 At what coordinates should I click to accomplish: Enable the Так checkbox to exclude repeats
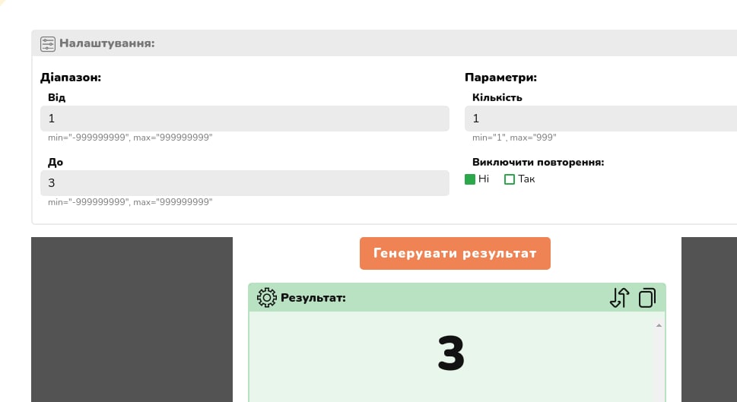(x=510, y=179)
